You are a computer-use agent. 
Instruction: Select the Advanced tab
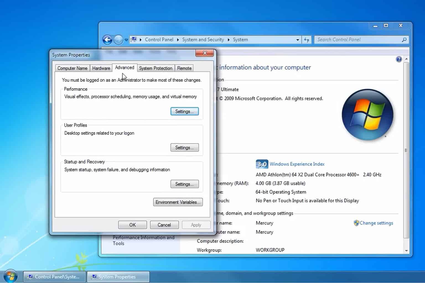click(x=125, y=67)
